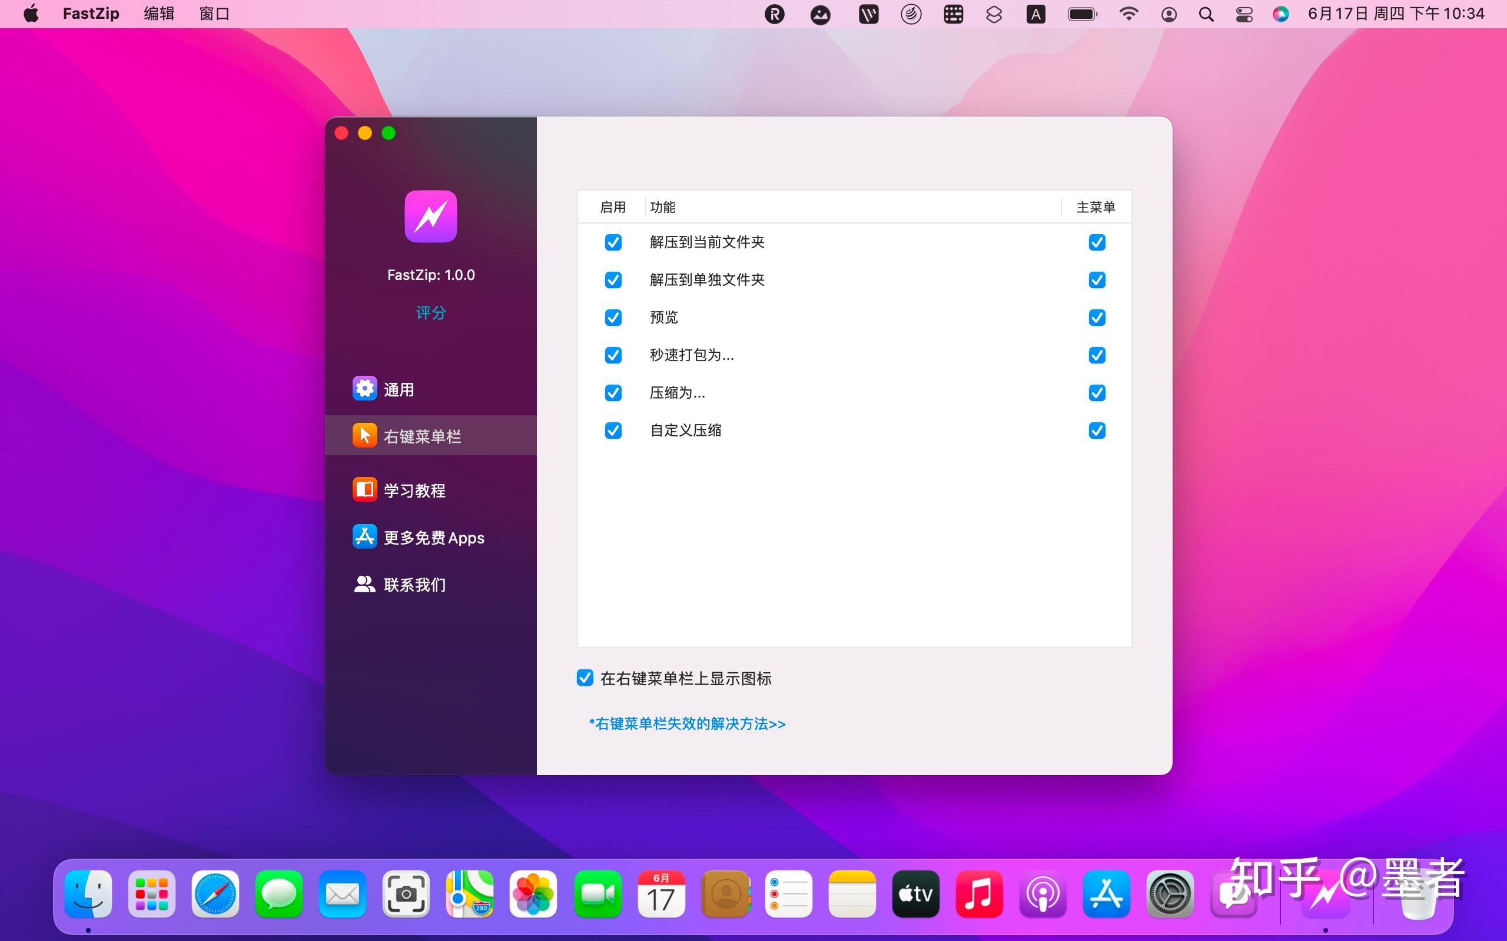
Task: Disable 启用 for 解压到当前文件夹
Action: (613, 243)
